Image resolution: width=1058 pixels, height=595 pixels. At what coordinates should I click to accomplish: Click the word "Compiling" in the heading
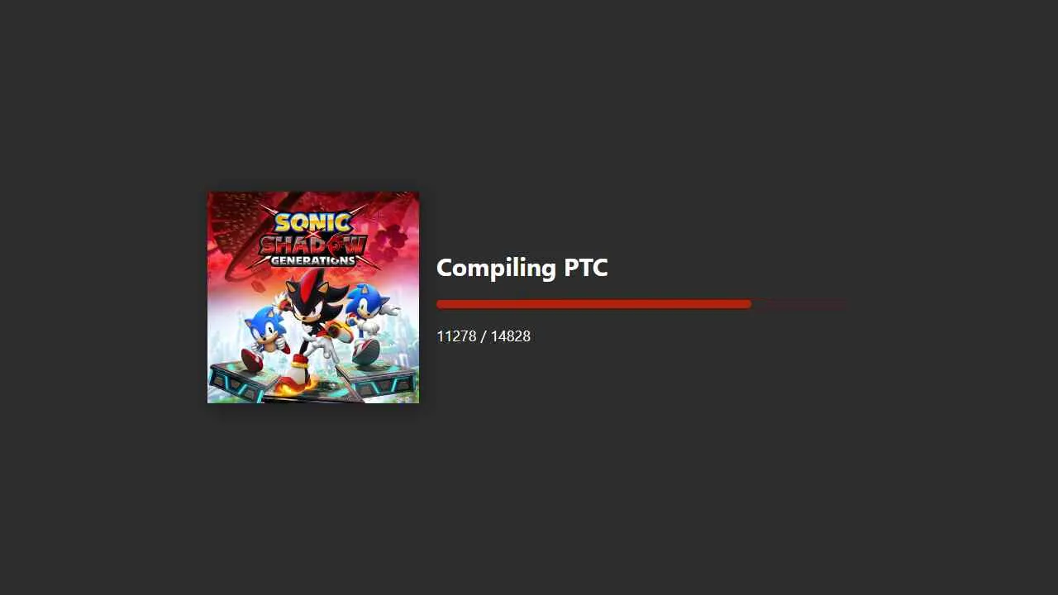click(x=497, y=268)
